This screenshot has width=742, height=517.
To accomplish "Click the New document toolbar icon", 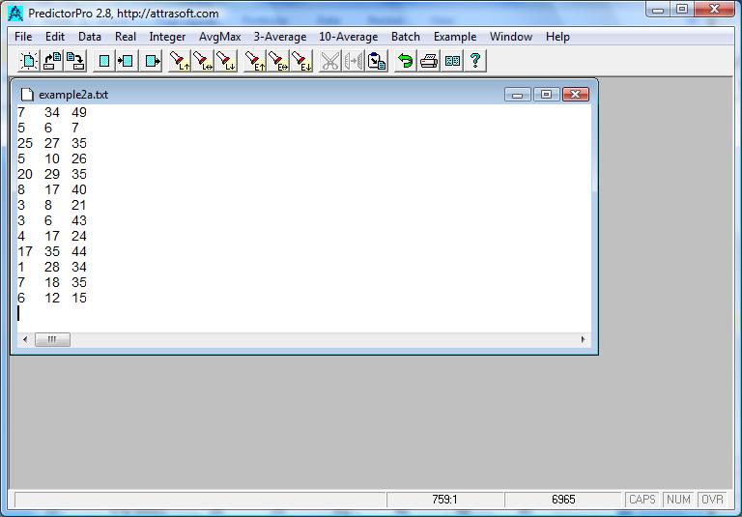I will point(29,61).
